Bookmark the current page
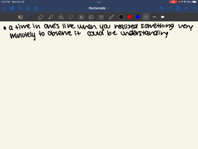 (28, 8)
